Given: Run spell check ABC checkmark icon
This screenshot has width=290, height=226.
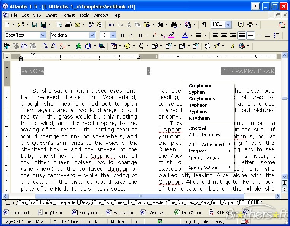Looking at the screenshot, I should pos(91,24).
